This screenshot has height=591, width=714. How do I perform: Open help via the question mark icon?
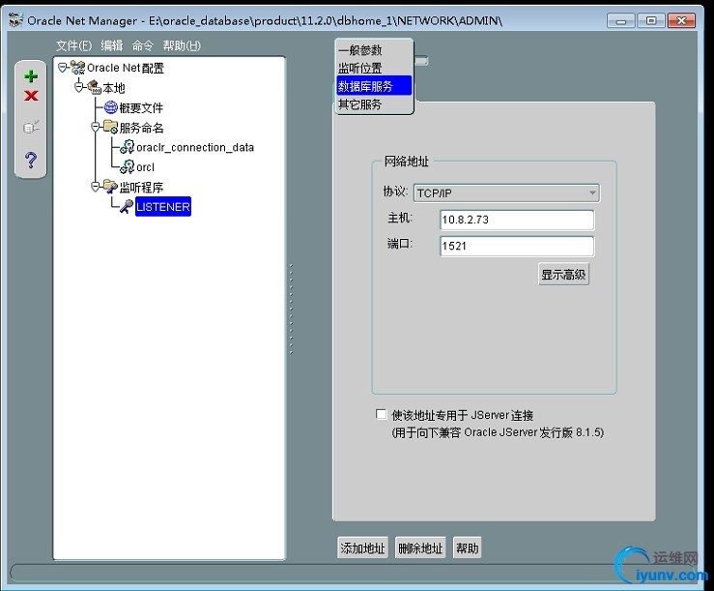pyautogui.click(x=31, y=160)
